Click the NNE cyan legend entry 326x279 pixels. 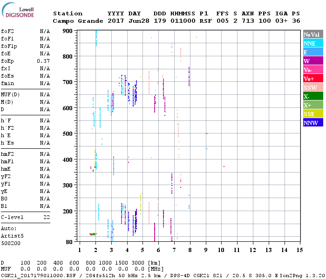click(312, 43)
